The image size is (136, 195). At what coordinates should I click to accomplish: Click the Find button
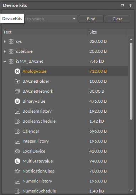(91, 19)
